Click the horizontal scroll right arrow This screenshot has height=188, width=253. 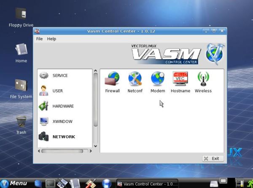91,151
